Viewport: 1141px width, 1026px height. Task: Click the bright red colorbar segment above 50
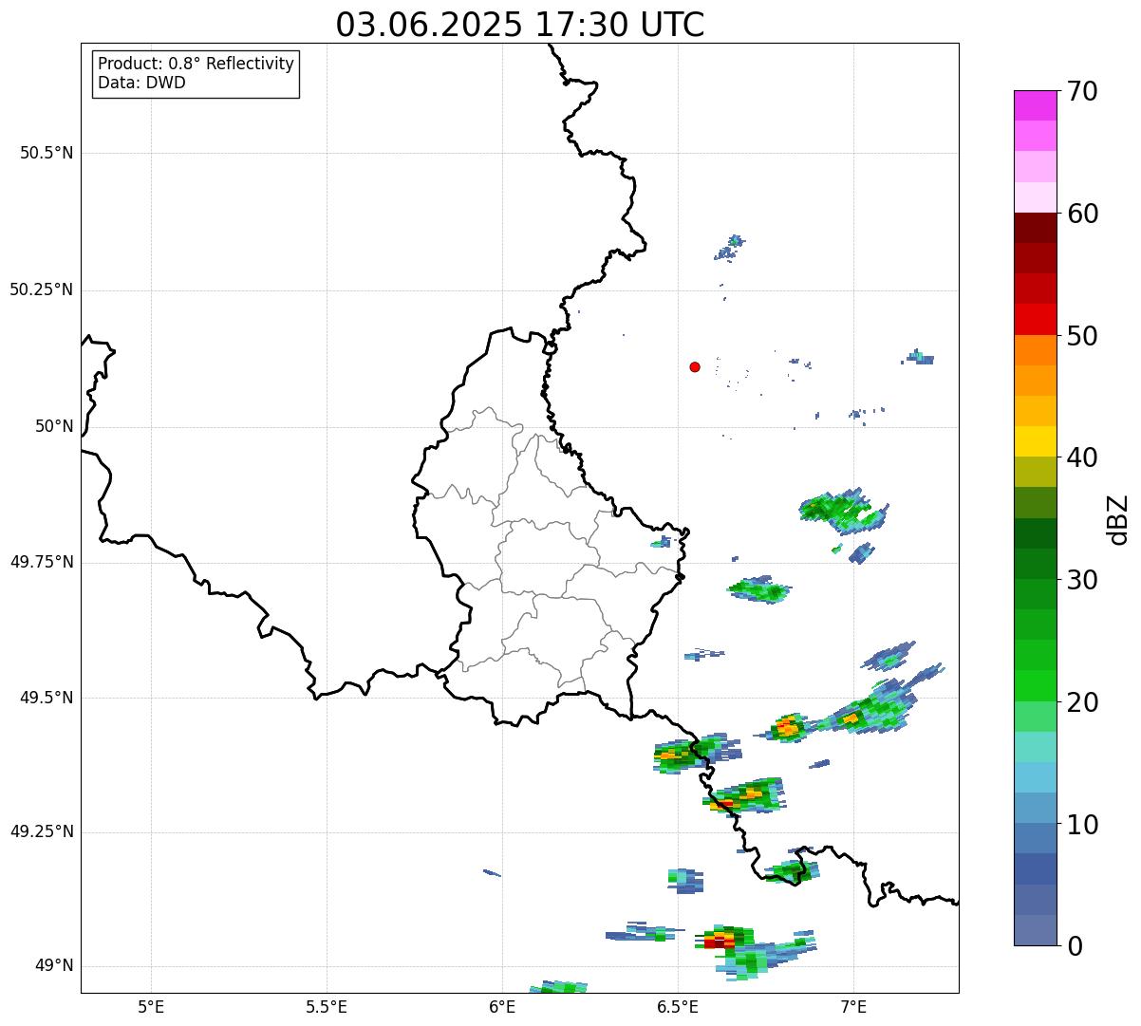tap(1036, 319)
